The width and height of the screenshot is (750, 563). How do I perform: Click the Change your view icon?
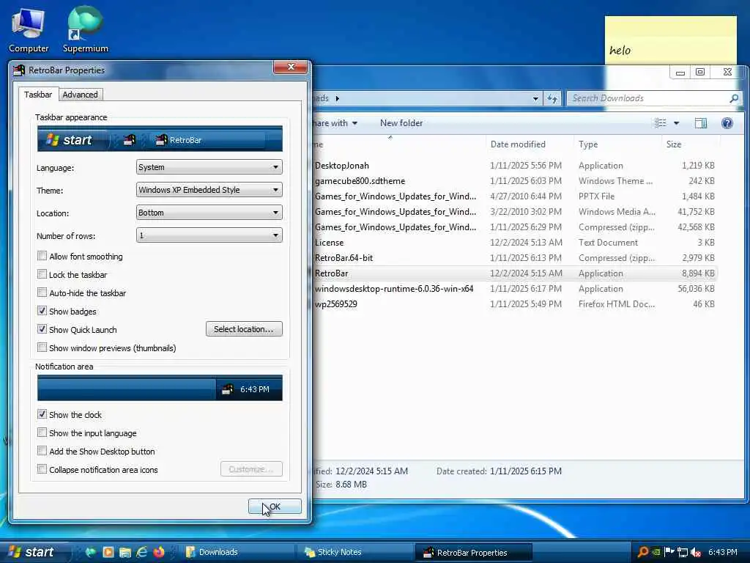(661, 123)
